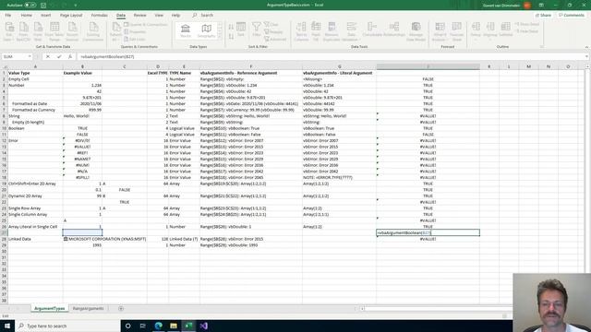Screen dimensions: 591x332
Task: Expand What-If Analysis menu
Action: point(440,31)
